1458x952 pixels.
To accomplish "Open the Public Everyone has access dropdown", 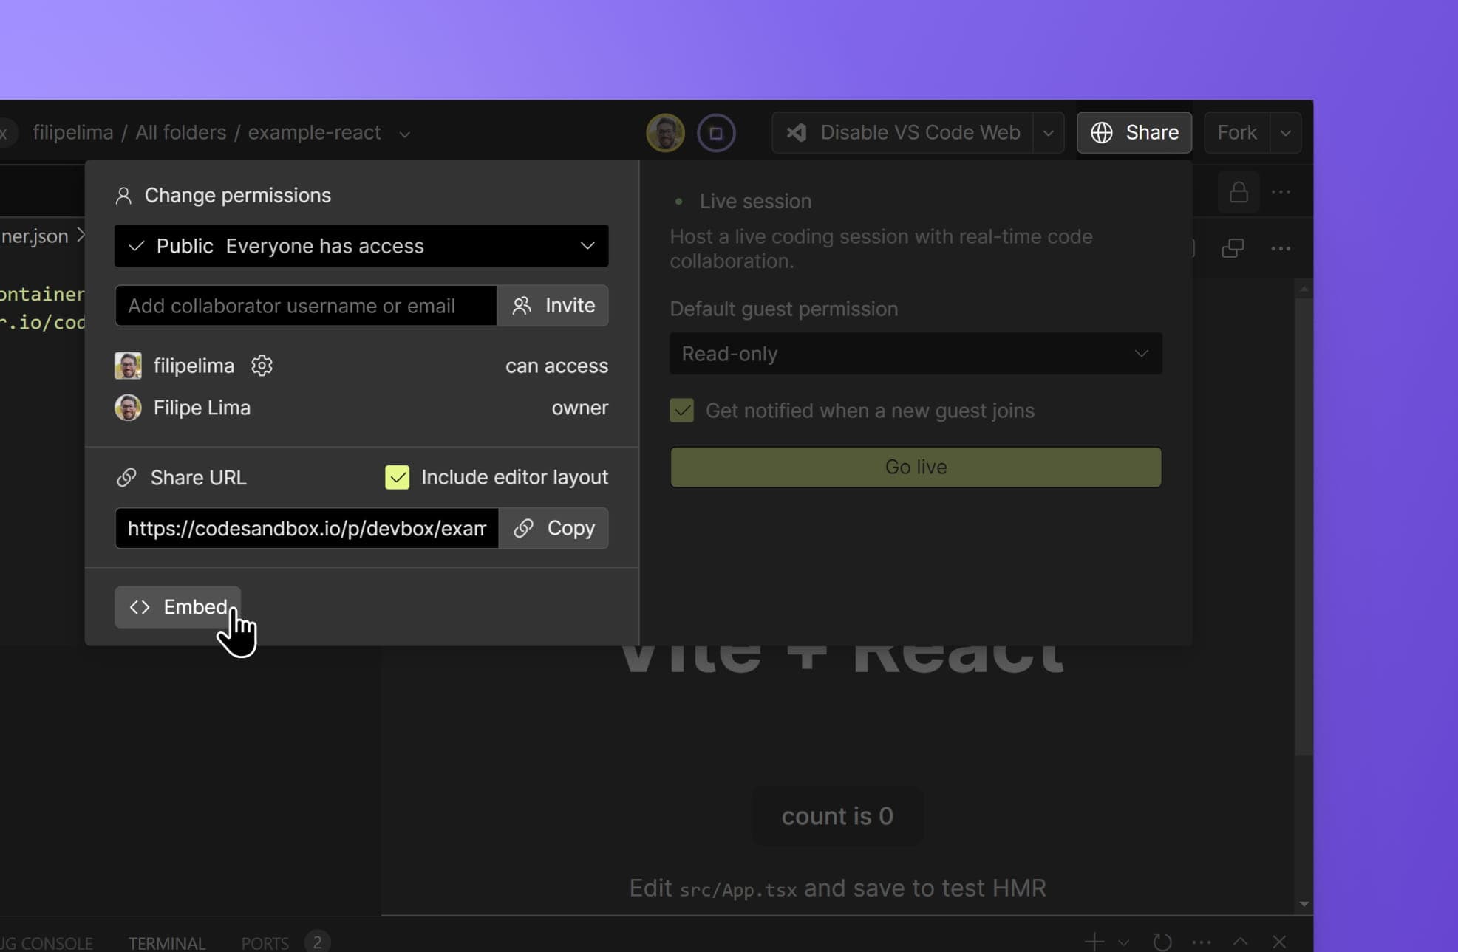I will click(x=361, y=246).
